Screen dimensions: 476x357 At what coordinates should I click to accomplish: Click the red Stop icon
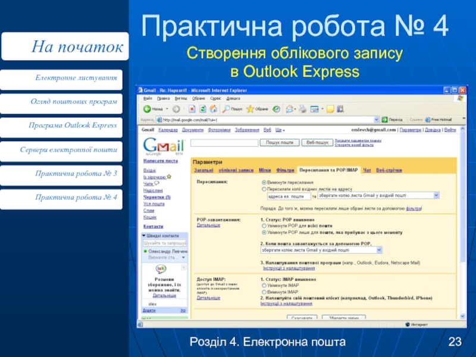click(x=192, y=109)
